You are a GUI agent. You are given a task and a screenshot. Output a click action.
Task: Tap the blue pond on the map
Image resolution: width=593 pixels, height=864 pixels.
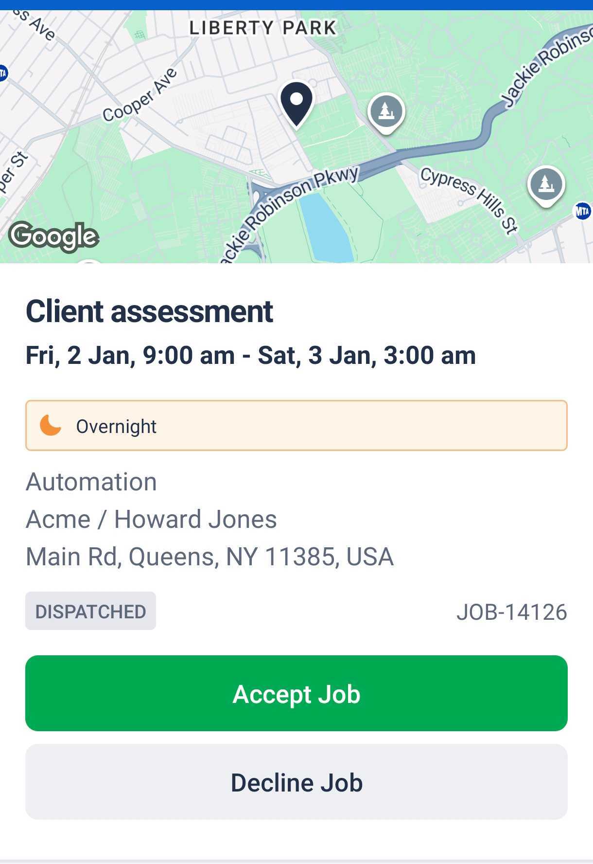[x=325, y=229]
